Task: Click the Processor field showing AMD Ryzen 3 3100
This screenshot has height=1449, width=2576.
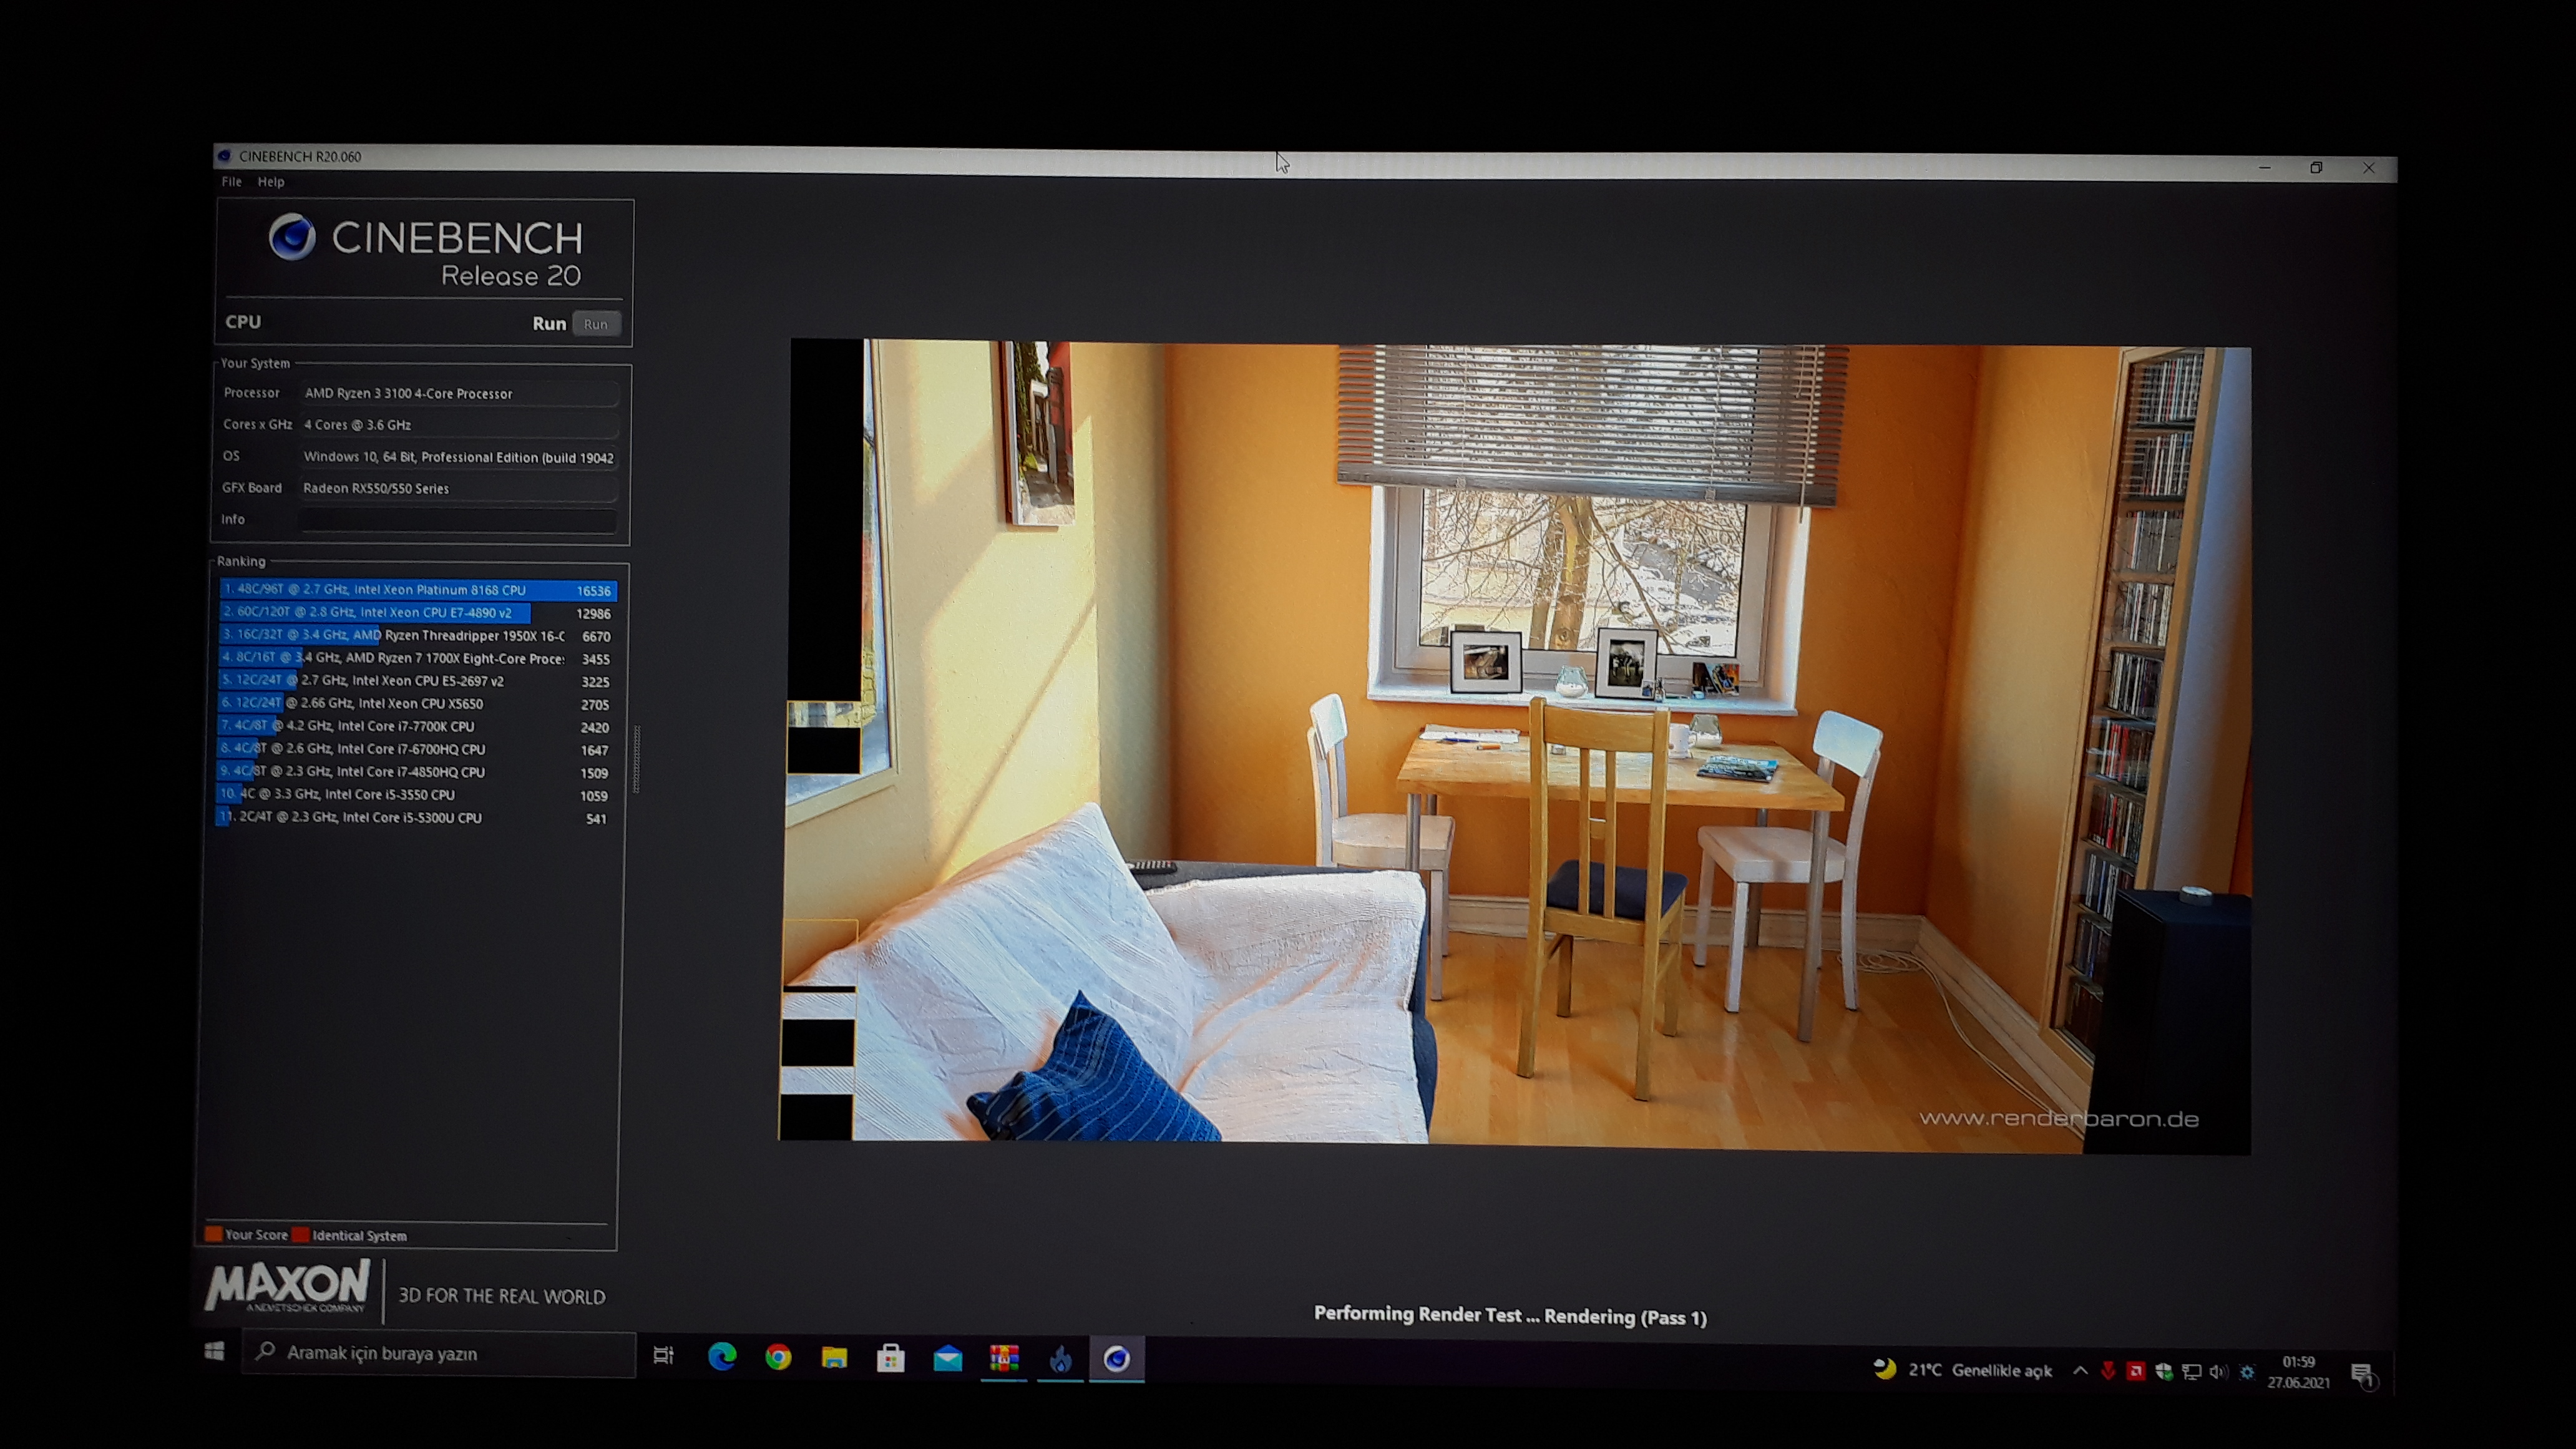Action: tap(459, 394)
